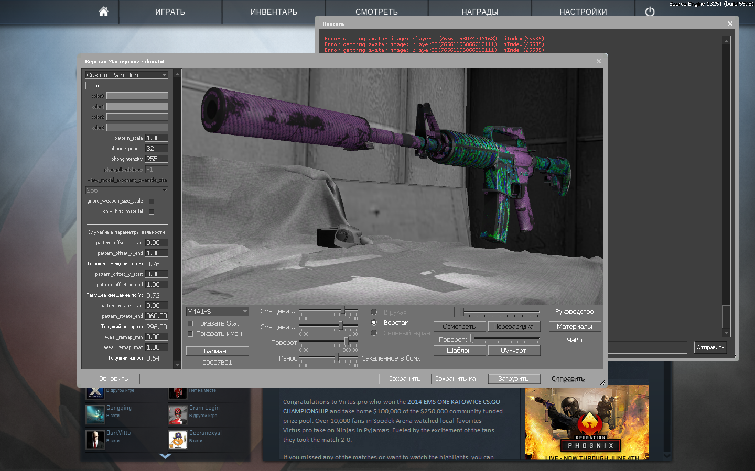Click Вариант button

pos(217,351)
